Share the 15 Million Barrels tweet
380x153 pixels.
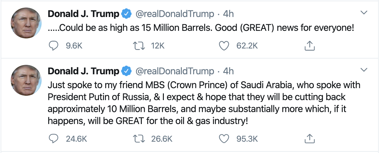coord(310,46)
